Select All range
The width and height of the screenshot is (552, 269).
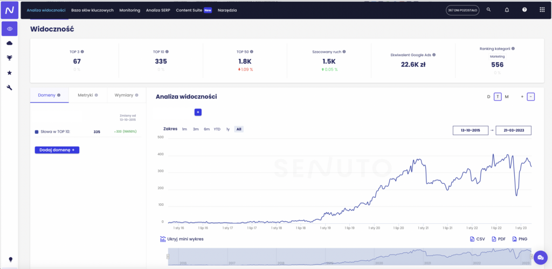pyautogui.click(x=239, y=129)
